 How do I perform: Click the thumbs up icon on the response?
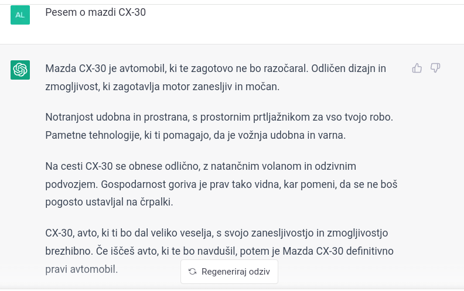pyautogui.click(x=417, y=68)
